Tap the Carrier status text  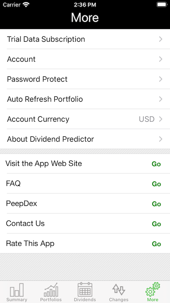tap(12, 5)
